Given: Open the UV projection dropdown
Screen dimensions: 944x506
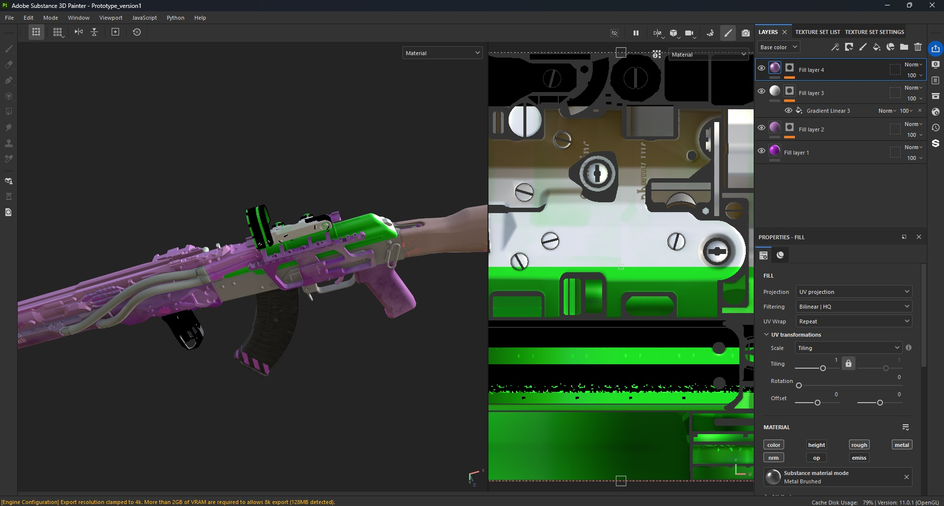Looking at the screenshot, I should click(x=853, y=292).
